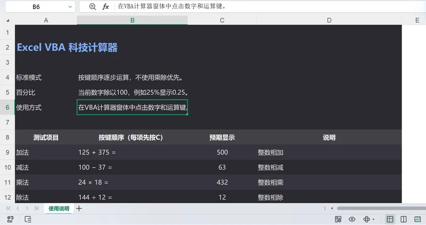Select row 10 header

click(7, 167)
